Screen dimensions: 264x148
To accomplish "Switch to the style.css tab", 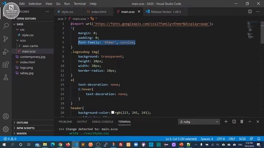I will pyautogui.click(x=67, y=12).
